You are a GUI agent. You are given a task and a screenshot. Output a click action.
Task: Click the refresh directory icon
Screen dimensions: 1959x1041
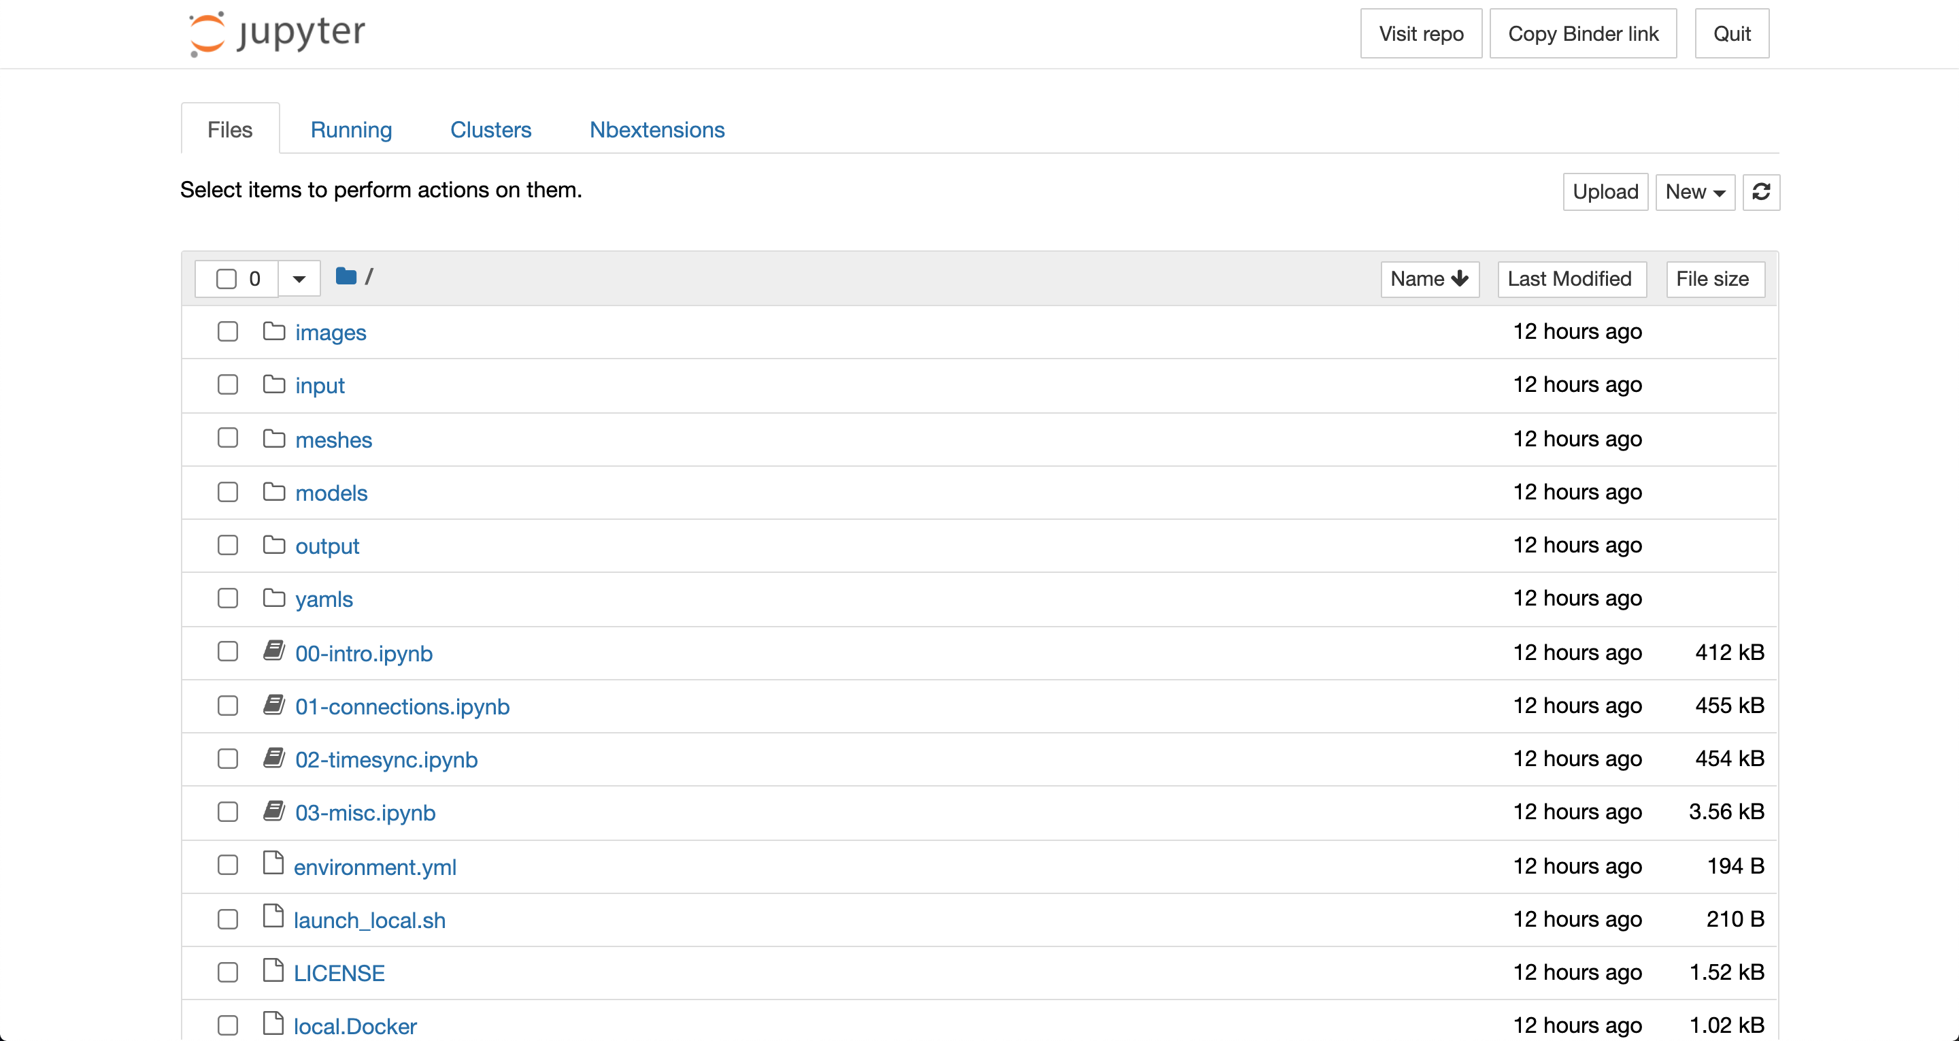pos(1762,192)
